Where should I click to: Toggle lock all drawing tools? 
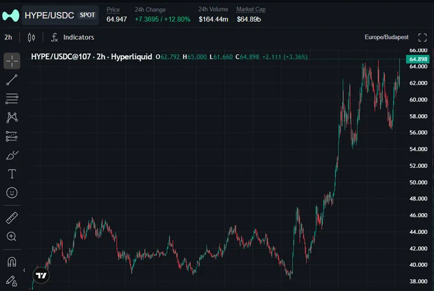pos(11,281)
